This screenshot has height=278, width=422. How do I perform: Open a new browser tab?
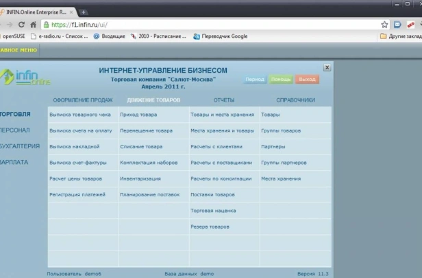tap(84, 12)
